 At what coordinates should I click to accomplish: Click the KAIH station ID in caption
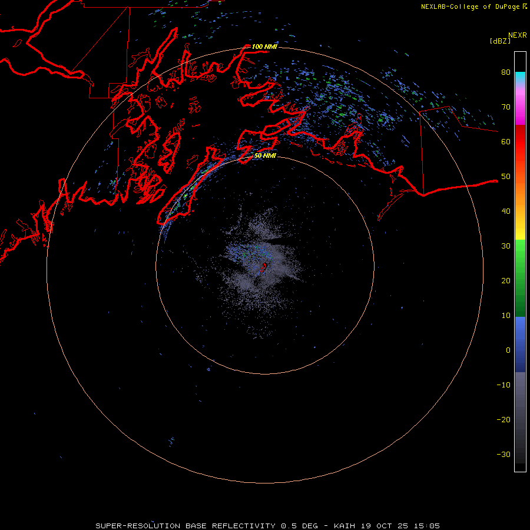[x=344, y=526]
